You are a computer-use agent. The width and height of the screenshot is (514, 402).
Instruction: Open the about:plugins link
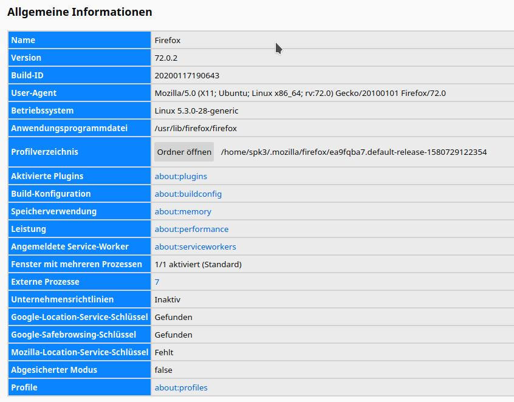pos(180,176)
